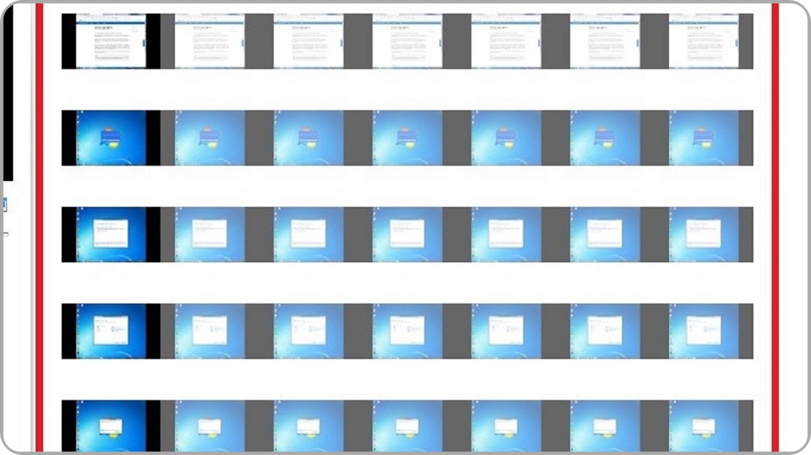
Task: Click the fourth dialog window thumbnail in the third row
Action: point(407,234)
